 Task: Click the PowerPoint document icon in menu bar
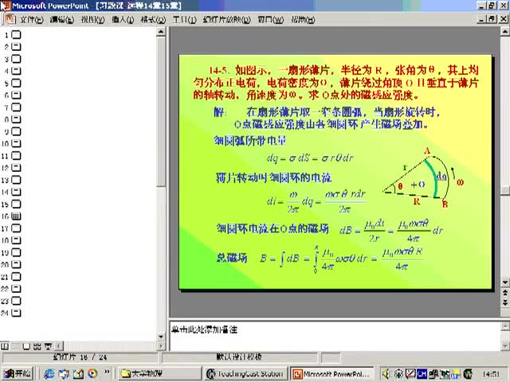pos(10,19)
